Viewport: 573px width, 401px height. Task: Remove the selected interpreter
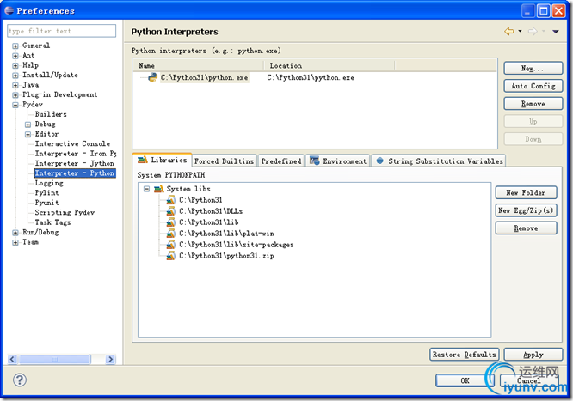[x=533, y=104]
